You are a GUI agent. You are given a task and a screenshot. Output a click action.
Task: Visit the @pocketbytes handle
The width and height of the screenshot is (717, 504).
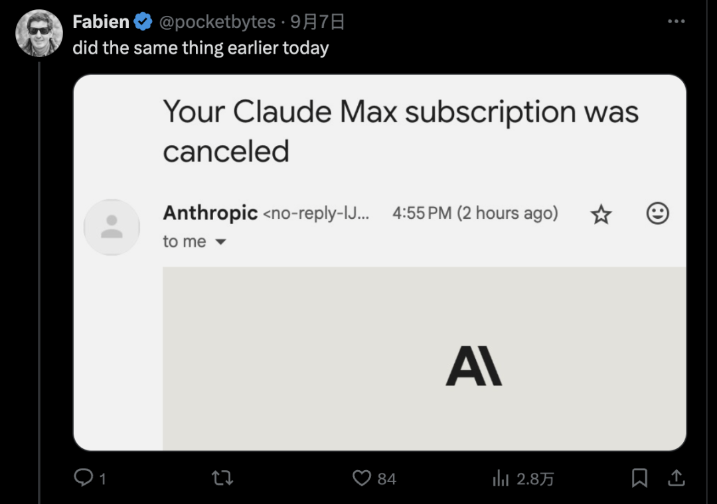coord(217,22)
